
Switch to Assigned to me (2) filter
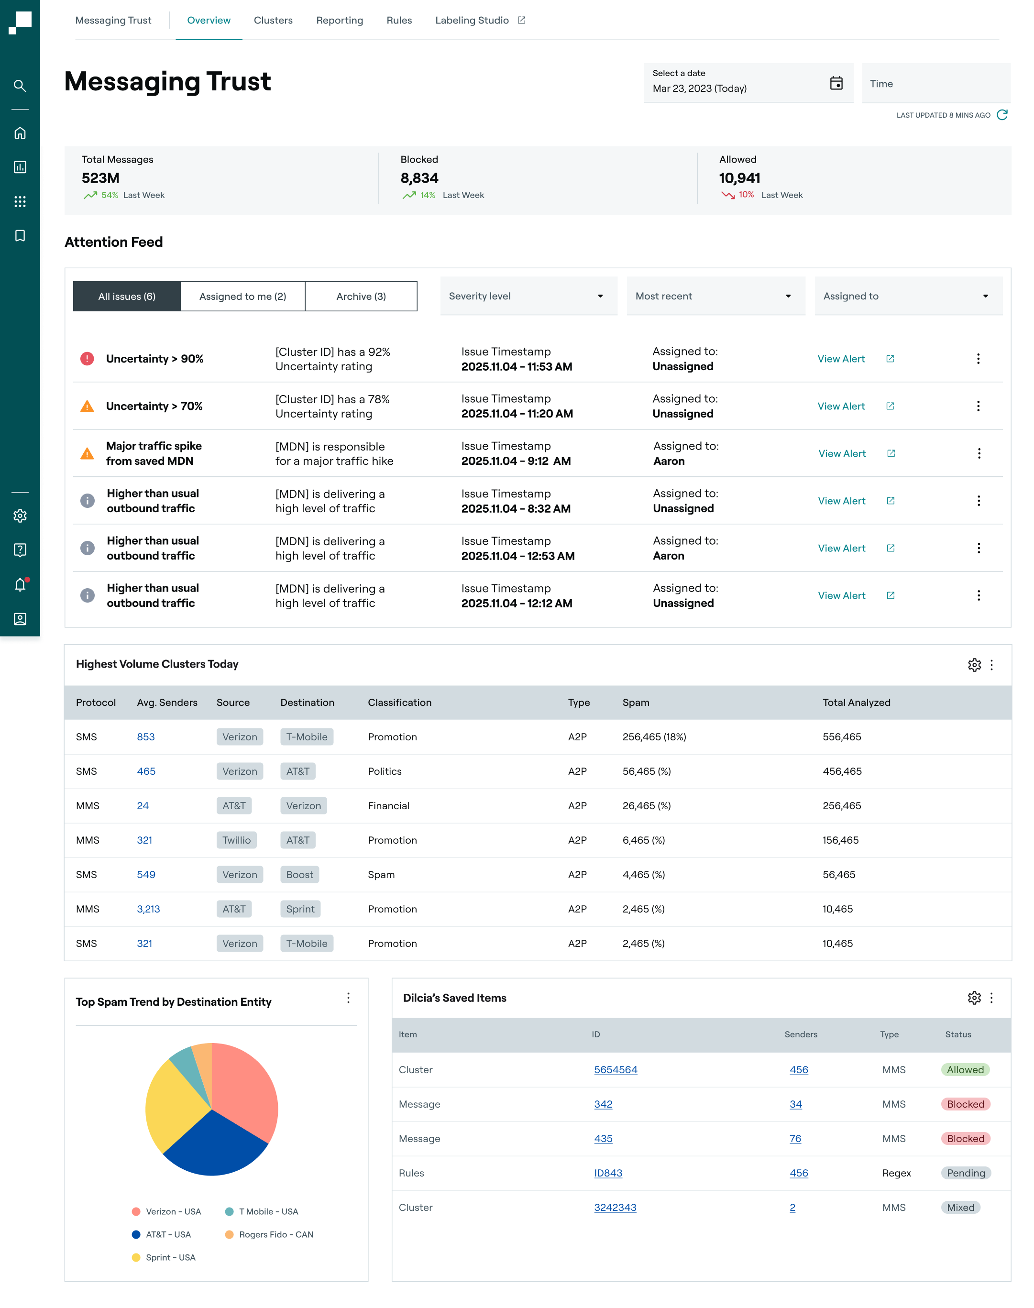pos(243,297)
